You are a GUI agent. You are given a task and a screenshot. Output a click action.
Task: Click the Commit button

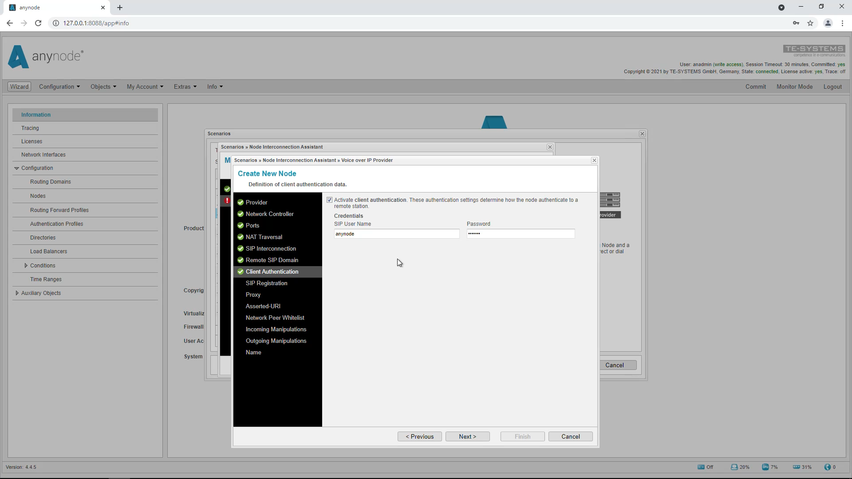coord(755,86)
